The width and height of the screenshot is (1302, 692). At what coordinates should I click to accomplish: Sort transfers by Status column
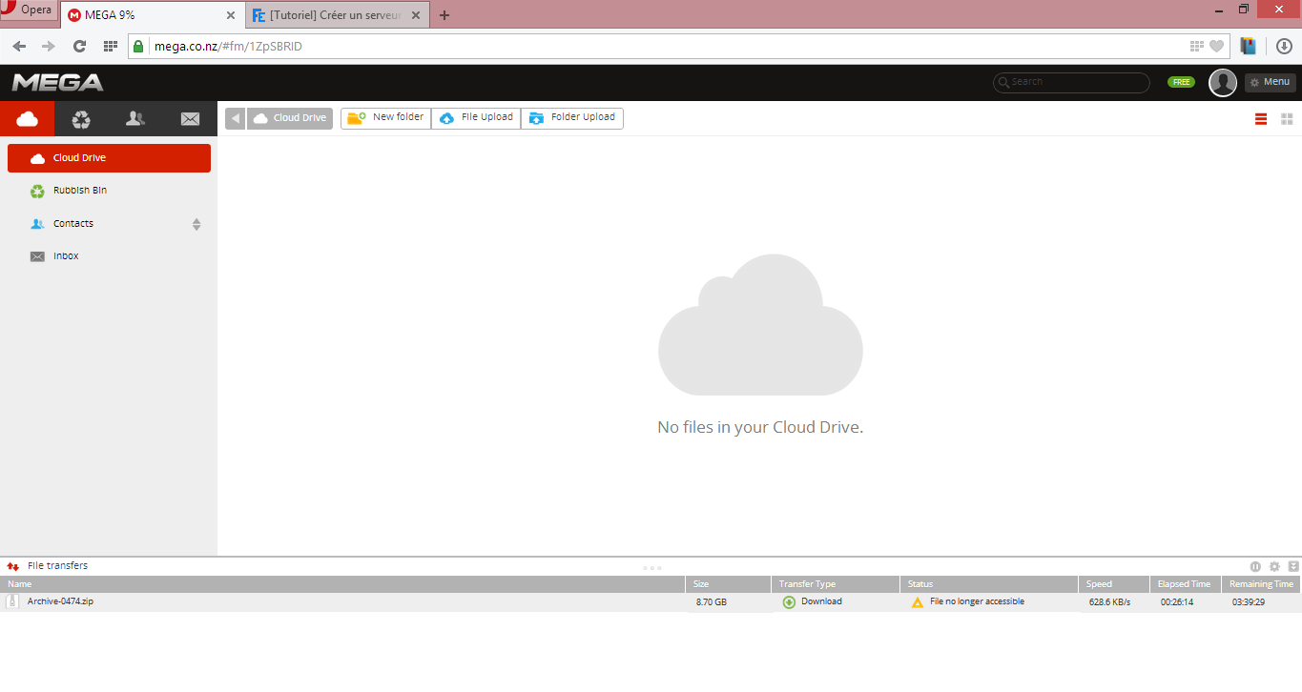click(989, 584)
